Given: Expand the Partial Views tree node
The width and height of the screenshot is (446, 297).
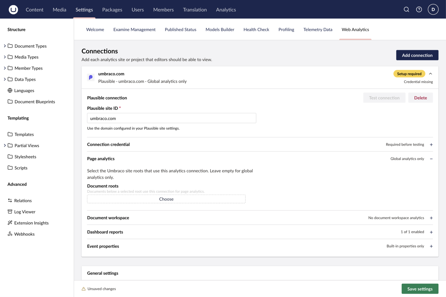Looking at the screenshot, I should click(5, 145).
